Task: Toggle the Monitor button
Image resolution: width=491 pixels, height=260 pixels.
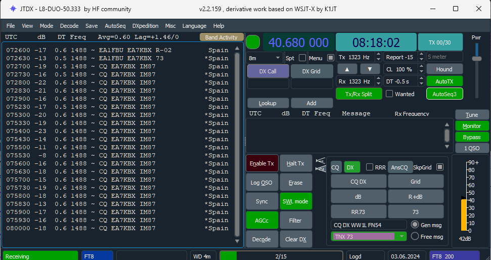Action: pos(472,126)
